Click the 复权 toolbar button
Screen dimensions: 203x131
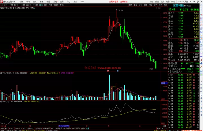click(131, 5)
